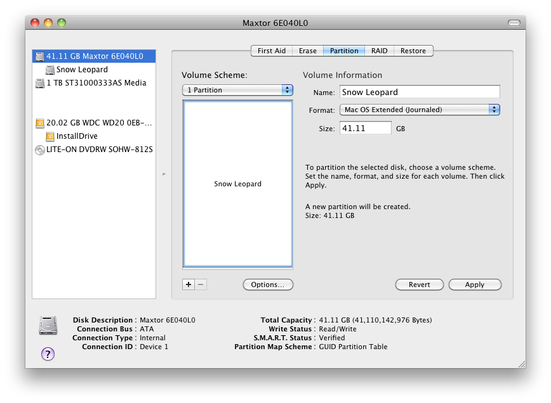Click the Connection Type Internal value
This screenshot has height=403, width=551.
[x=152, y=338]
